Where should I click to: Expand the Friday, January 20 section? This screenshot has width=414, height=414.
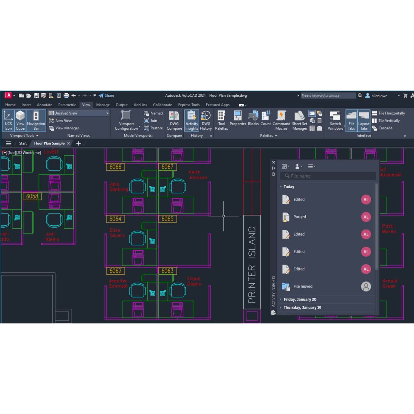300,299
